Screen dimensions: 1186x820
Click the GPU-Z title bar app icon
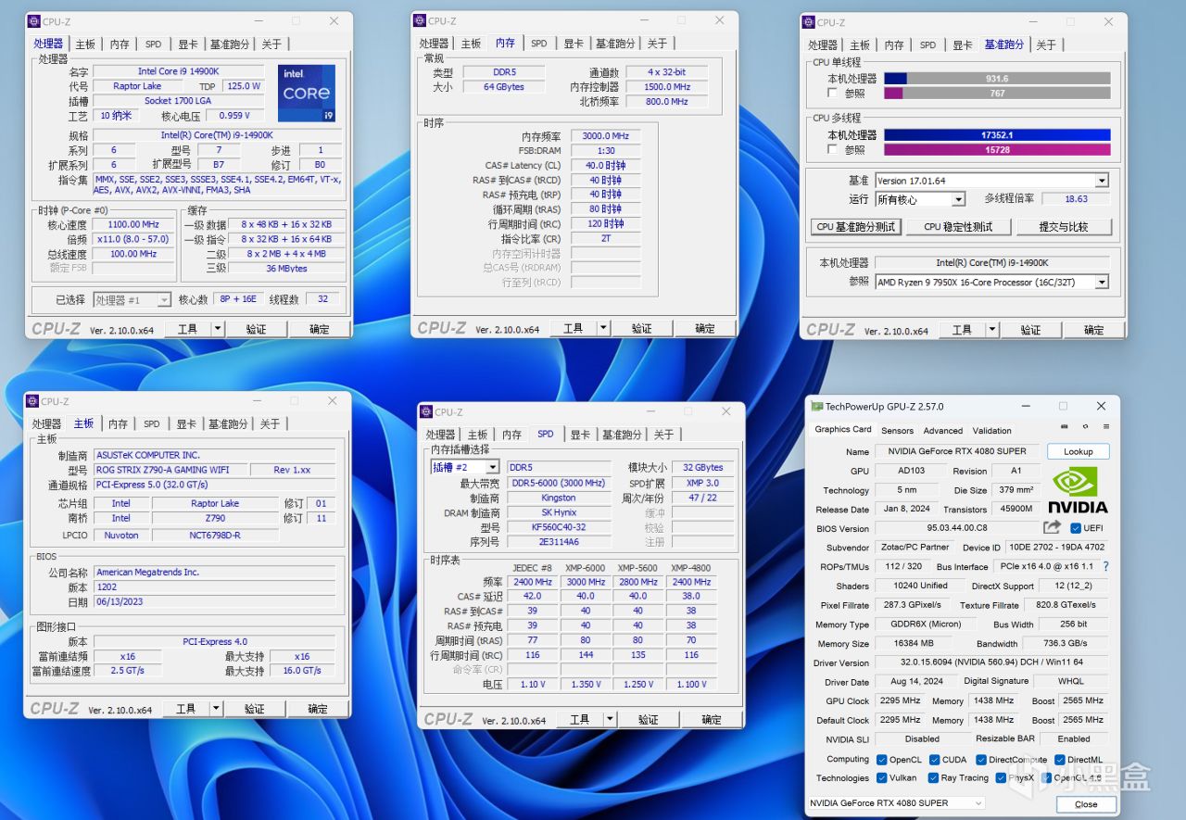pyautogui.click(x=815, y=406)
